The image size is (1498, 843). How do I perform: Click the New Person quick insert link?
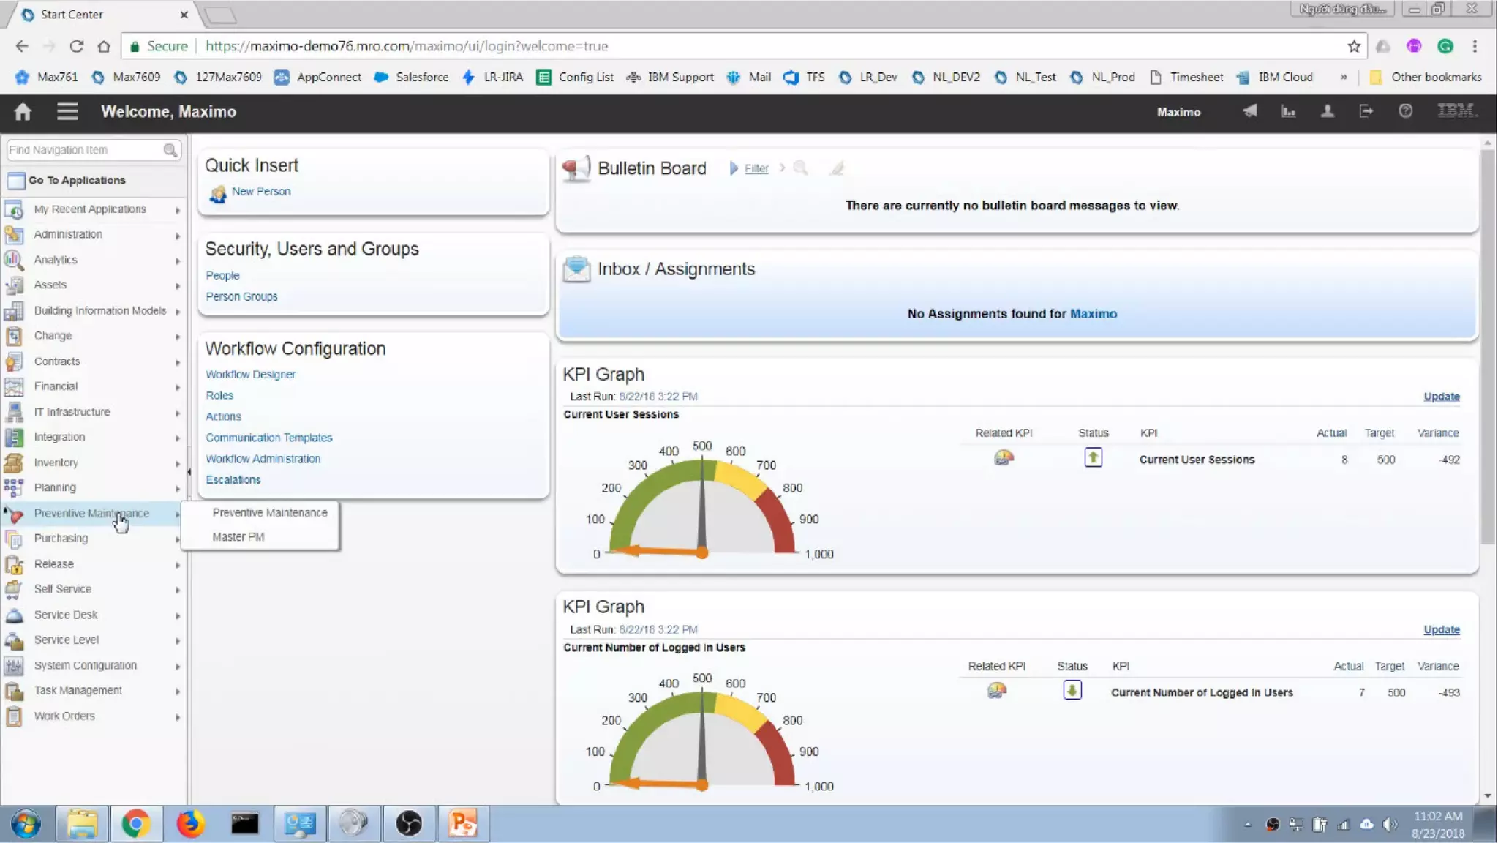(261, 191)
